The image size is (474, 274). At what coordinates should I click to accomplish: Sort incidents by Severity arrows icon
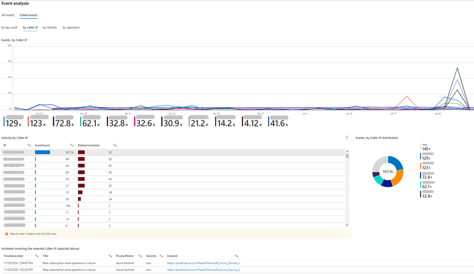point(161,256)
